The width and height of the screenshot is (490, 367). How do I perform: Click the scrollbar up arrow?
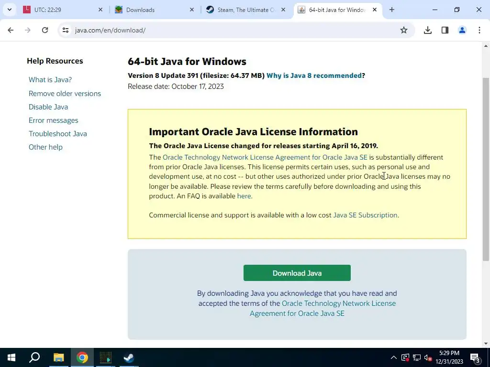tap(486, 46)
